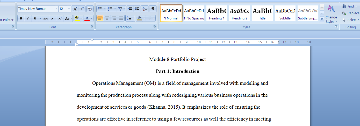Apply the yellow text highlight color
Viewport: 360px width, 126px height.
[77, 18]
